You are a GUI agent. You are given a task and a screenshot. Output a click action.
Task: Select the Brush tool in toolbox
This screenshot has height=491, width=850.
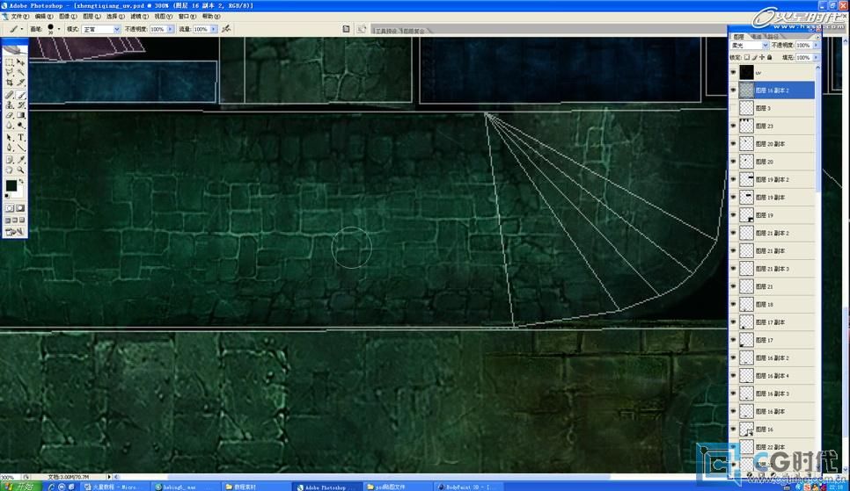[20, 95]
